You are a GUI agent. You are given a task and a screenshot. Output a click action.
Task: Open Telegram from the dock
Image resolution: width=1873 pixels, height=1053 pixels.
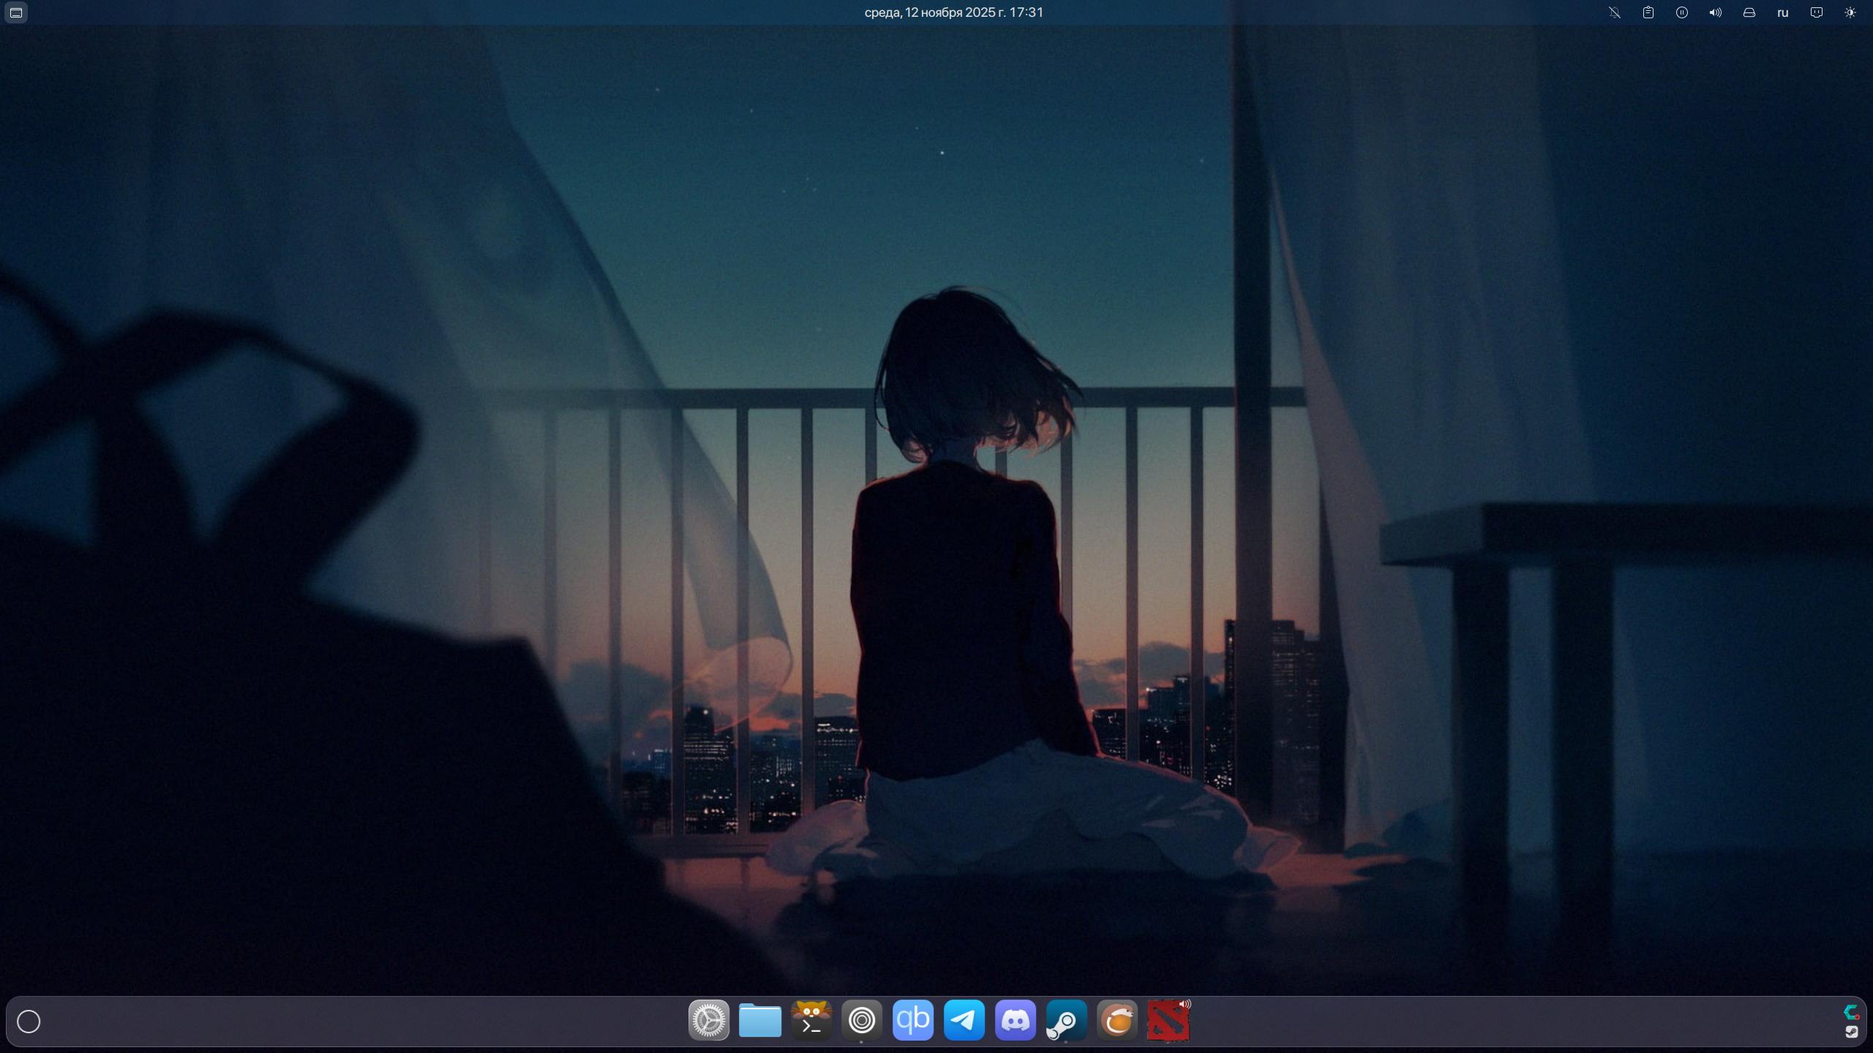tap(964, 1020)
